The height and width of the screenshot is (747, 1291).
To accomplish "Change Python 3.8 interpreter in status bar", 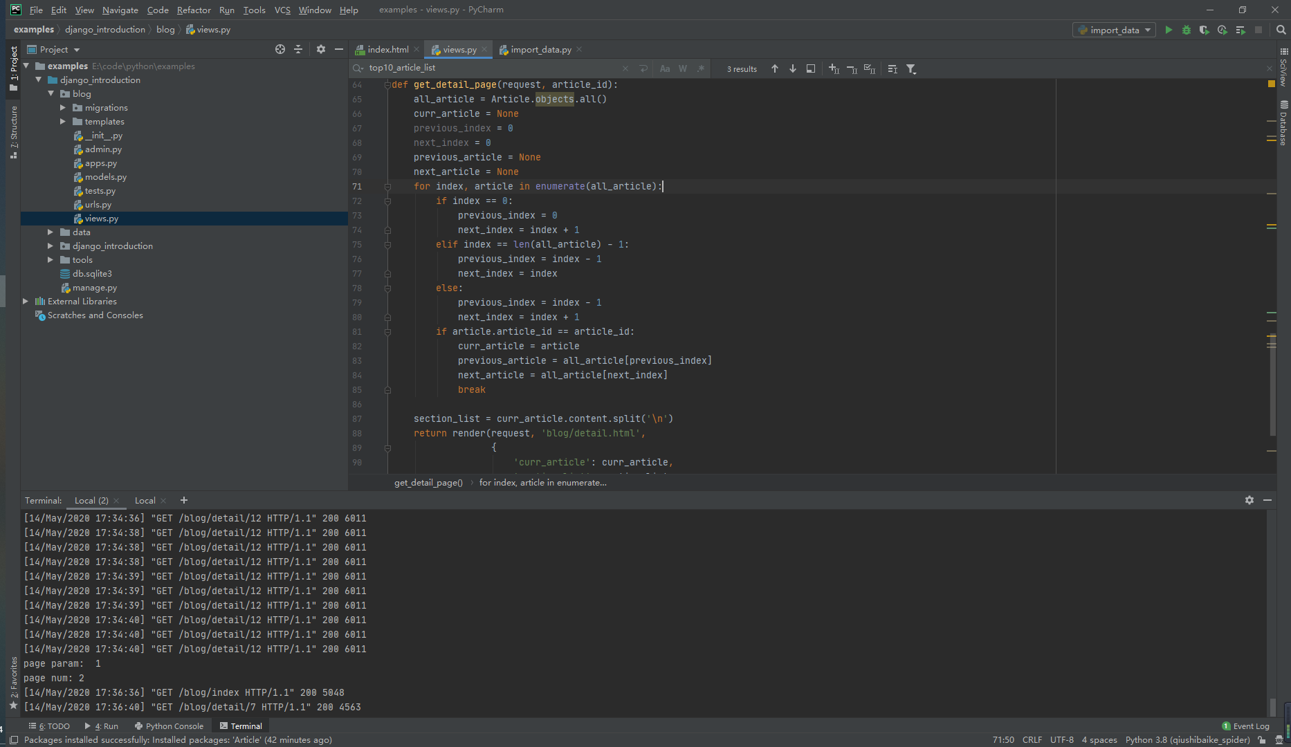I will pyautogui.click(x=1187, y=739).
